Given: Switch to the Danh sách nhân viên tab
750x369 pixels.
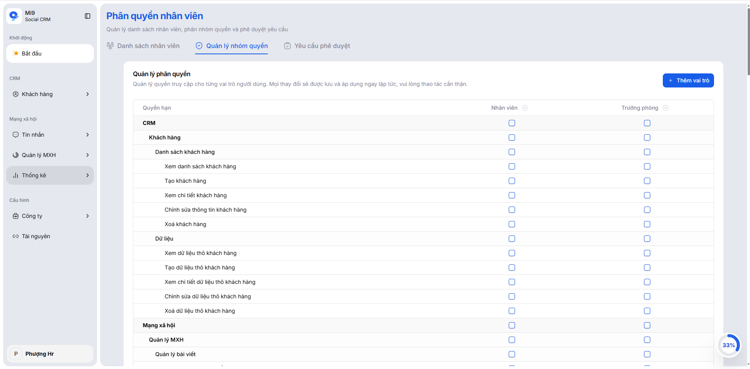Looking at the screenshot, I should (x=148, y=46).
